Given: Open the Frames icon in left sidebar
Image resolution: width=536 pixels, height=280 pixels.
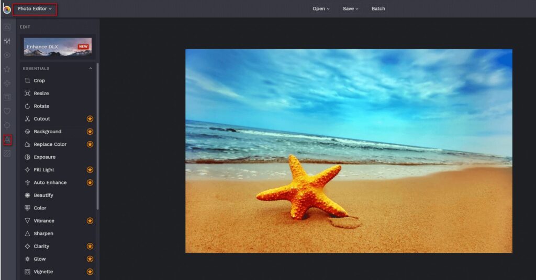Looking at the screenshot, I should pyautogui.click(x=7, y=97).
